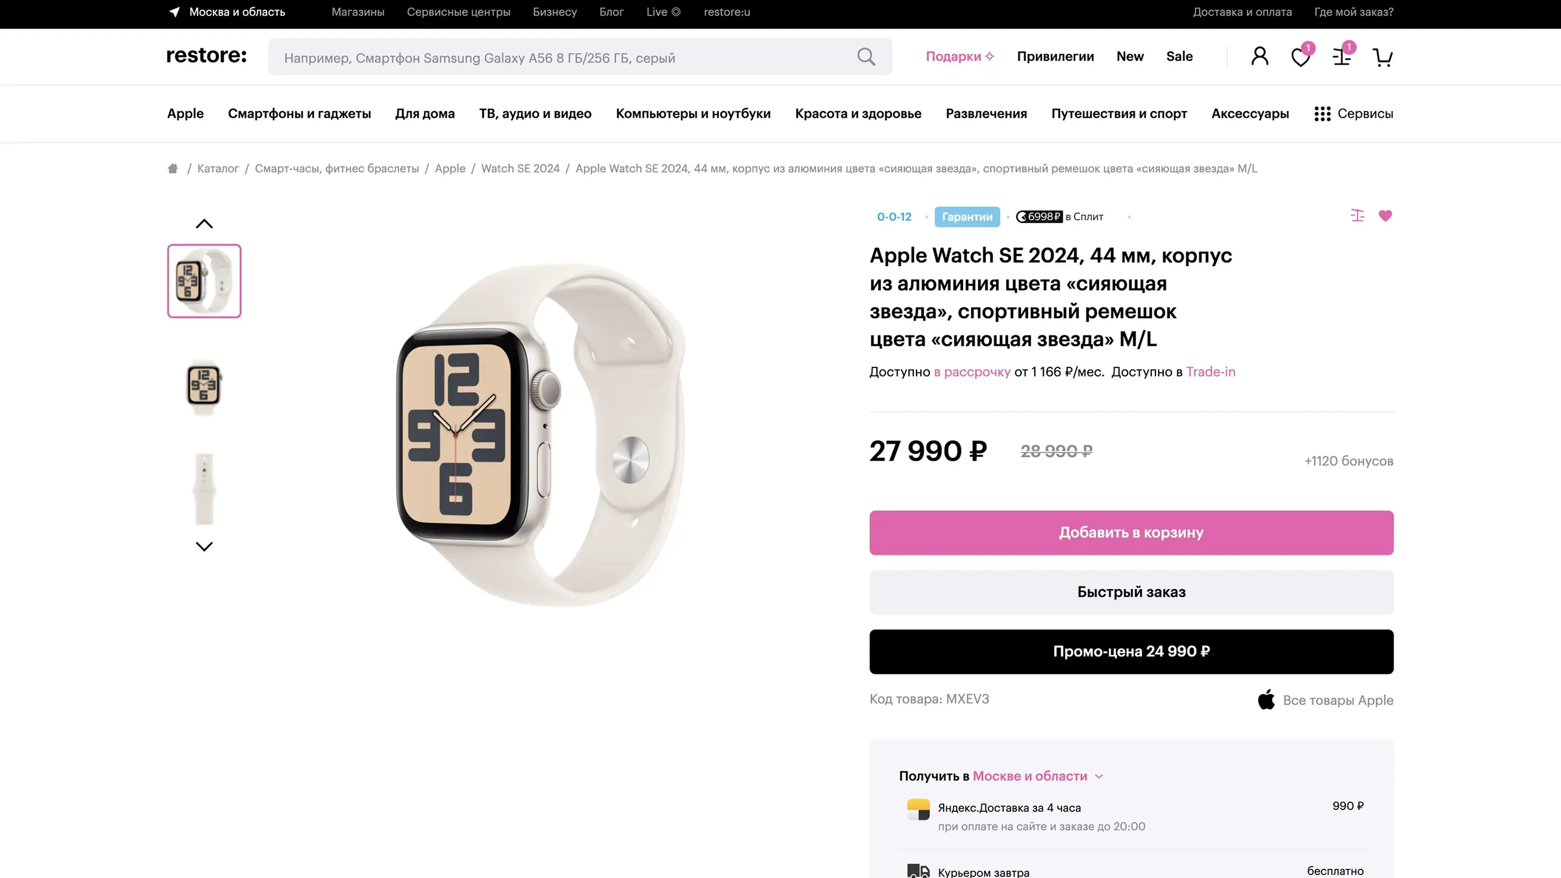
Task: Open favorites heart icon in header
Action: [x=1300, y=57]
